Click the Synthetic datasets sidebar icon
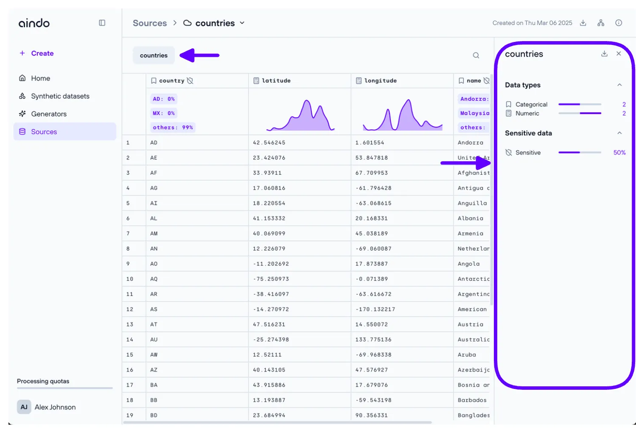The image size is (636, 433). [22, 96]
